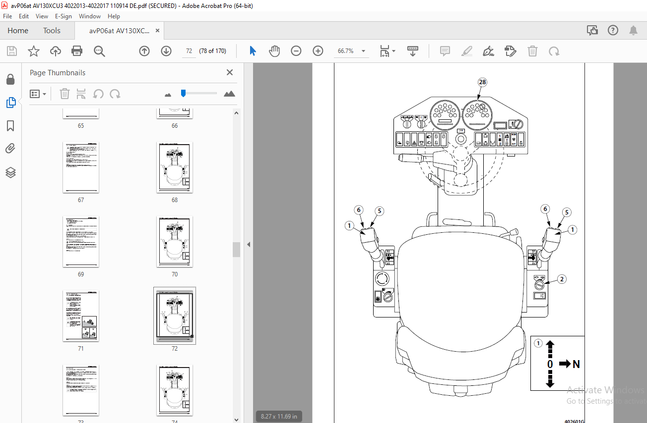Open the Help menu in the menu bar
Viewport: 647px width, 423px height.
pos(114,16)
